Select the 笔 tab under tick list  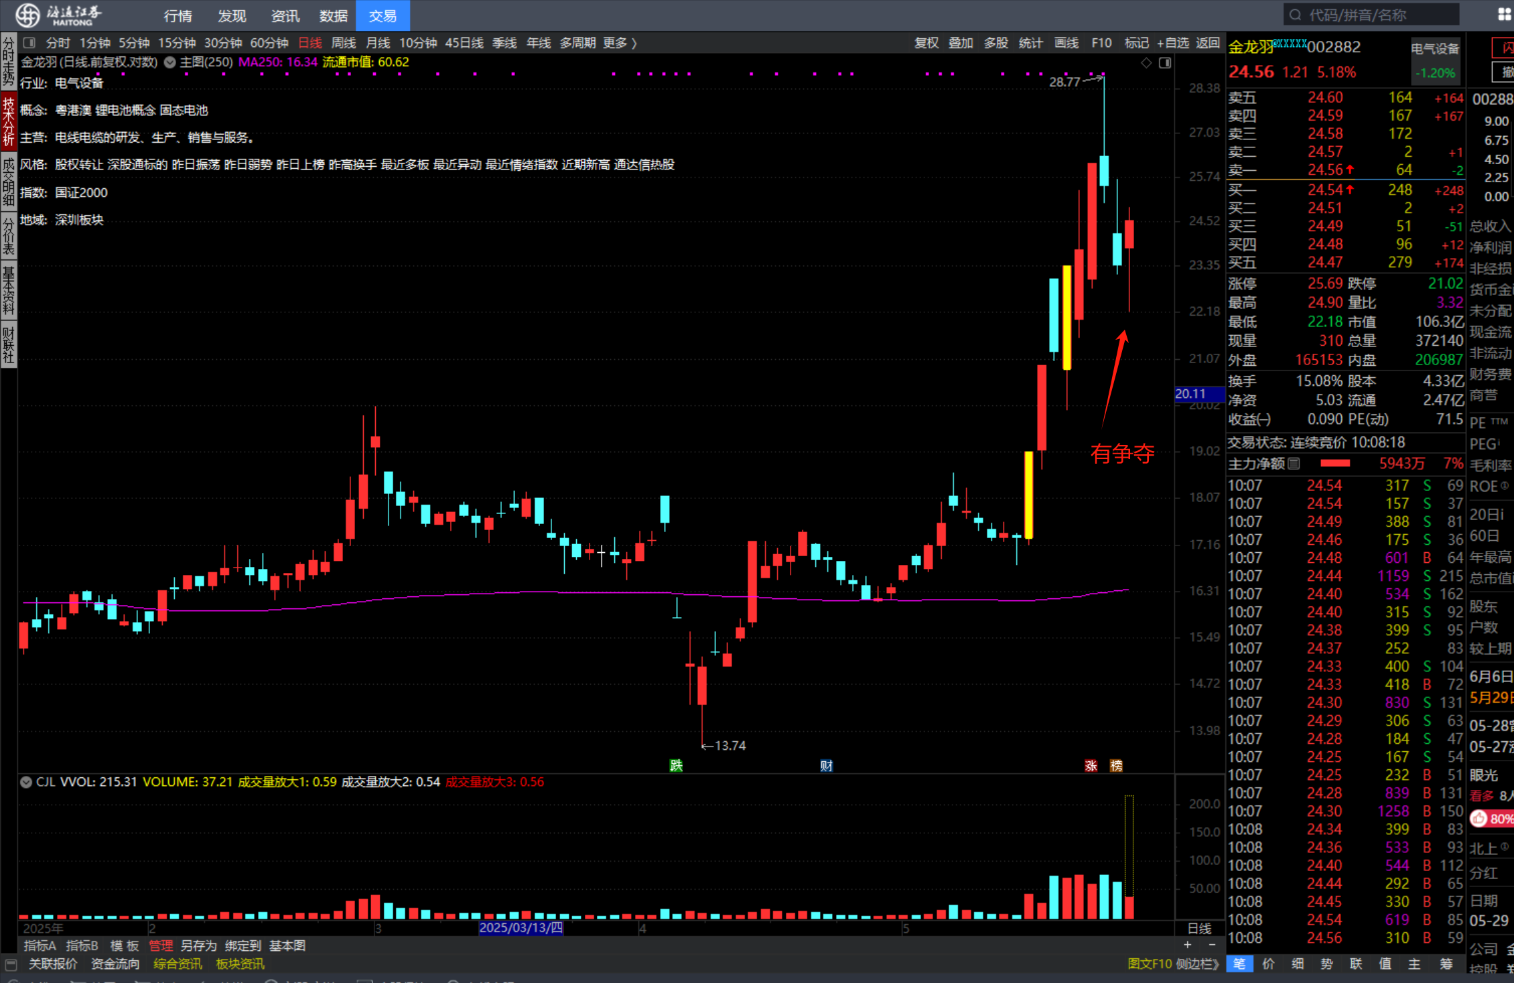point(1239,964)
